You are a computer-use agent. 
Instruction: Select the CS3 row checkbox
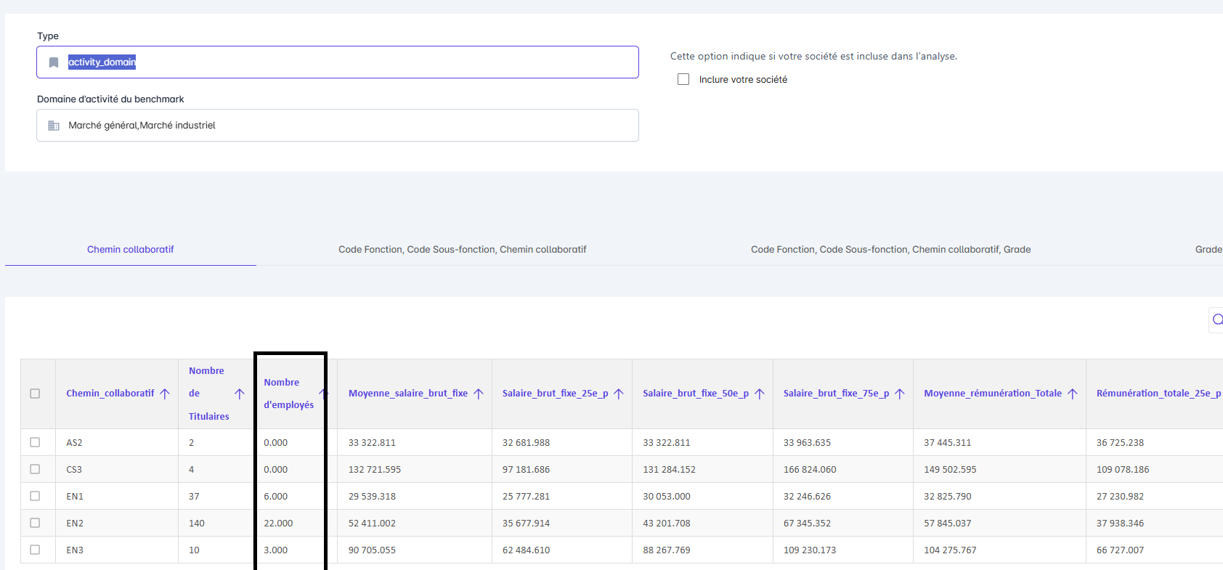coord(35,469)
